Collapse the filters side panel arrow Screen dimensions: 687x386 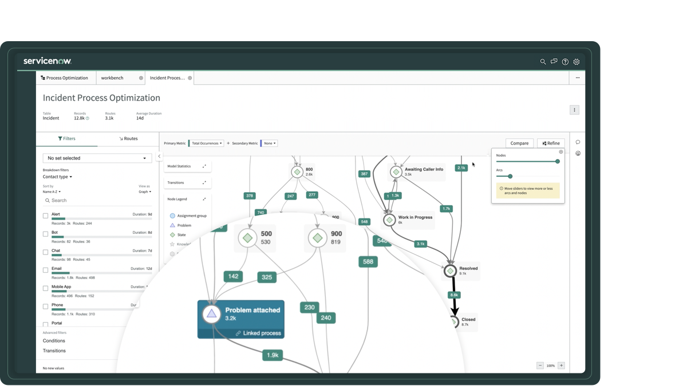(159, 156)
